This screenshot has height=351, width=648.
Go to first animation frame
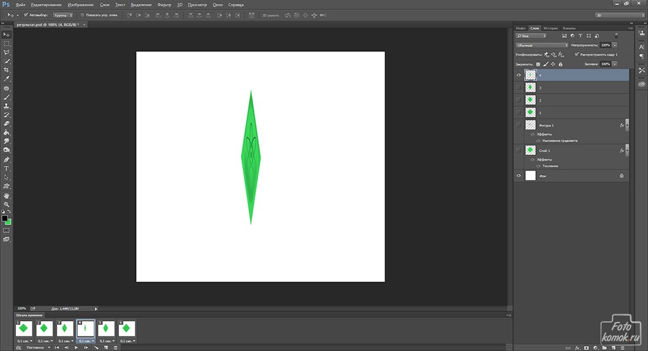tap(56, 348)
